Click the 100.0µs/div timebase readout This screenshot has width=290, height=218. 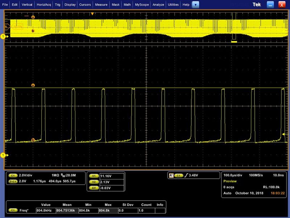coord(233,175)
